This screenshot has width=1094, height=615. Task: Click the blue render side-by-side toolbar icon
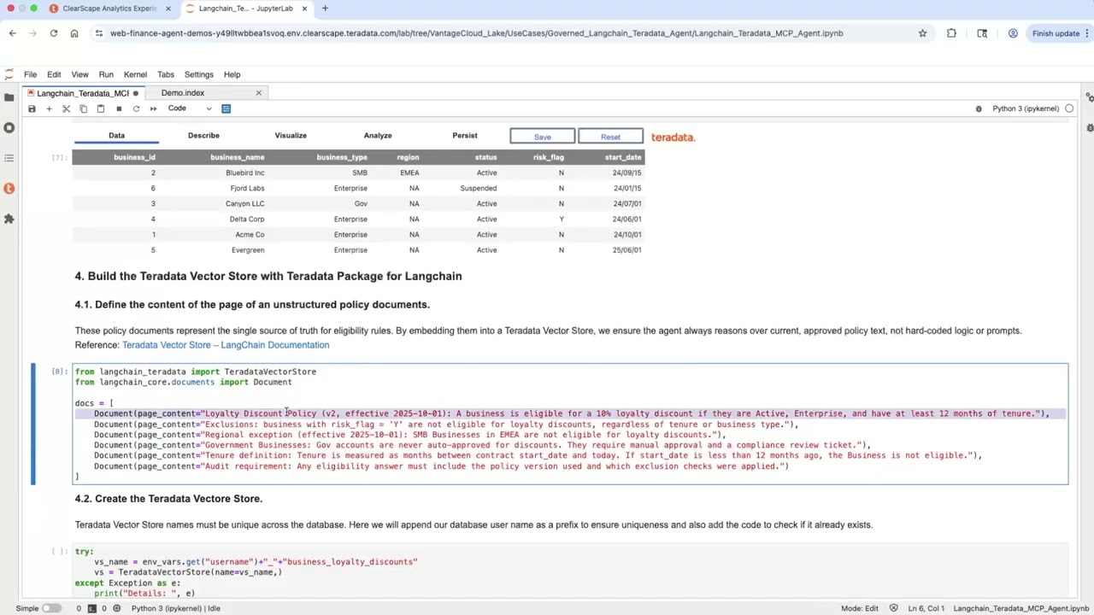click(x=226, y=108)
